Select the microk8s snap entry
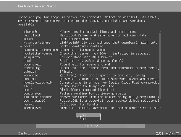 [90, 32]
